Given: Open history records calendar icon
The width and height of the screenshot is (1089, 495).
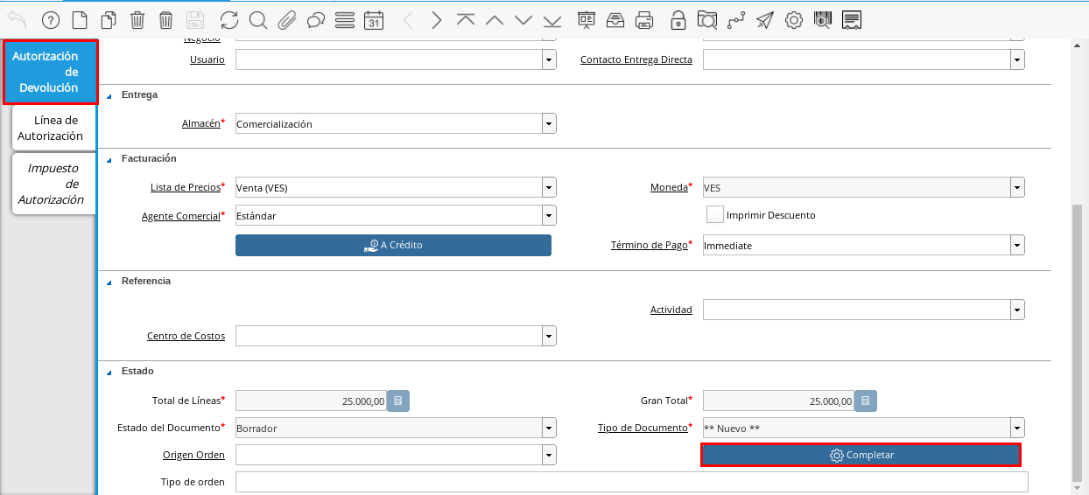Looking at the screenshot, I should coord(374,19).
